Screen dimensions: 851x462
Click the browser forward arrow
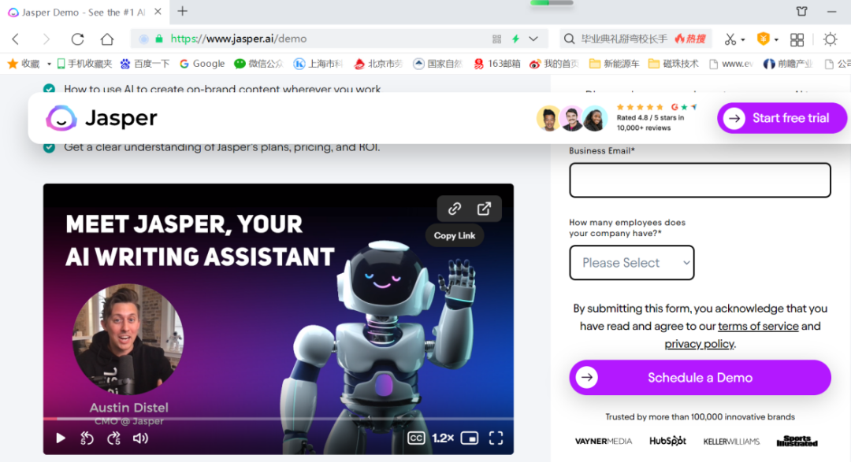point(46,39)
